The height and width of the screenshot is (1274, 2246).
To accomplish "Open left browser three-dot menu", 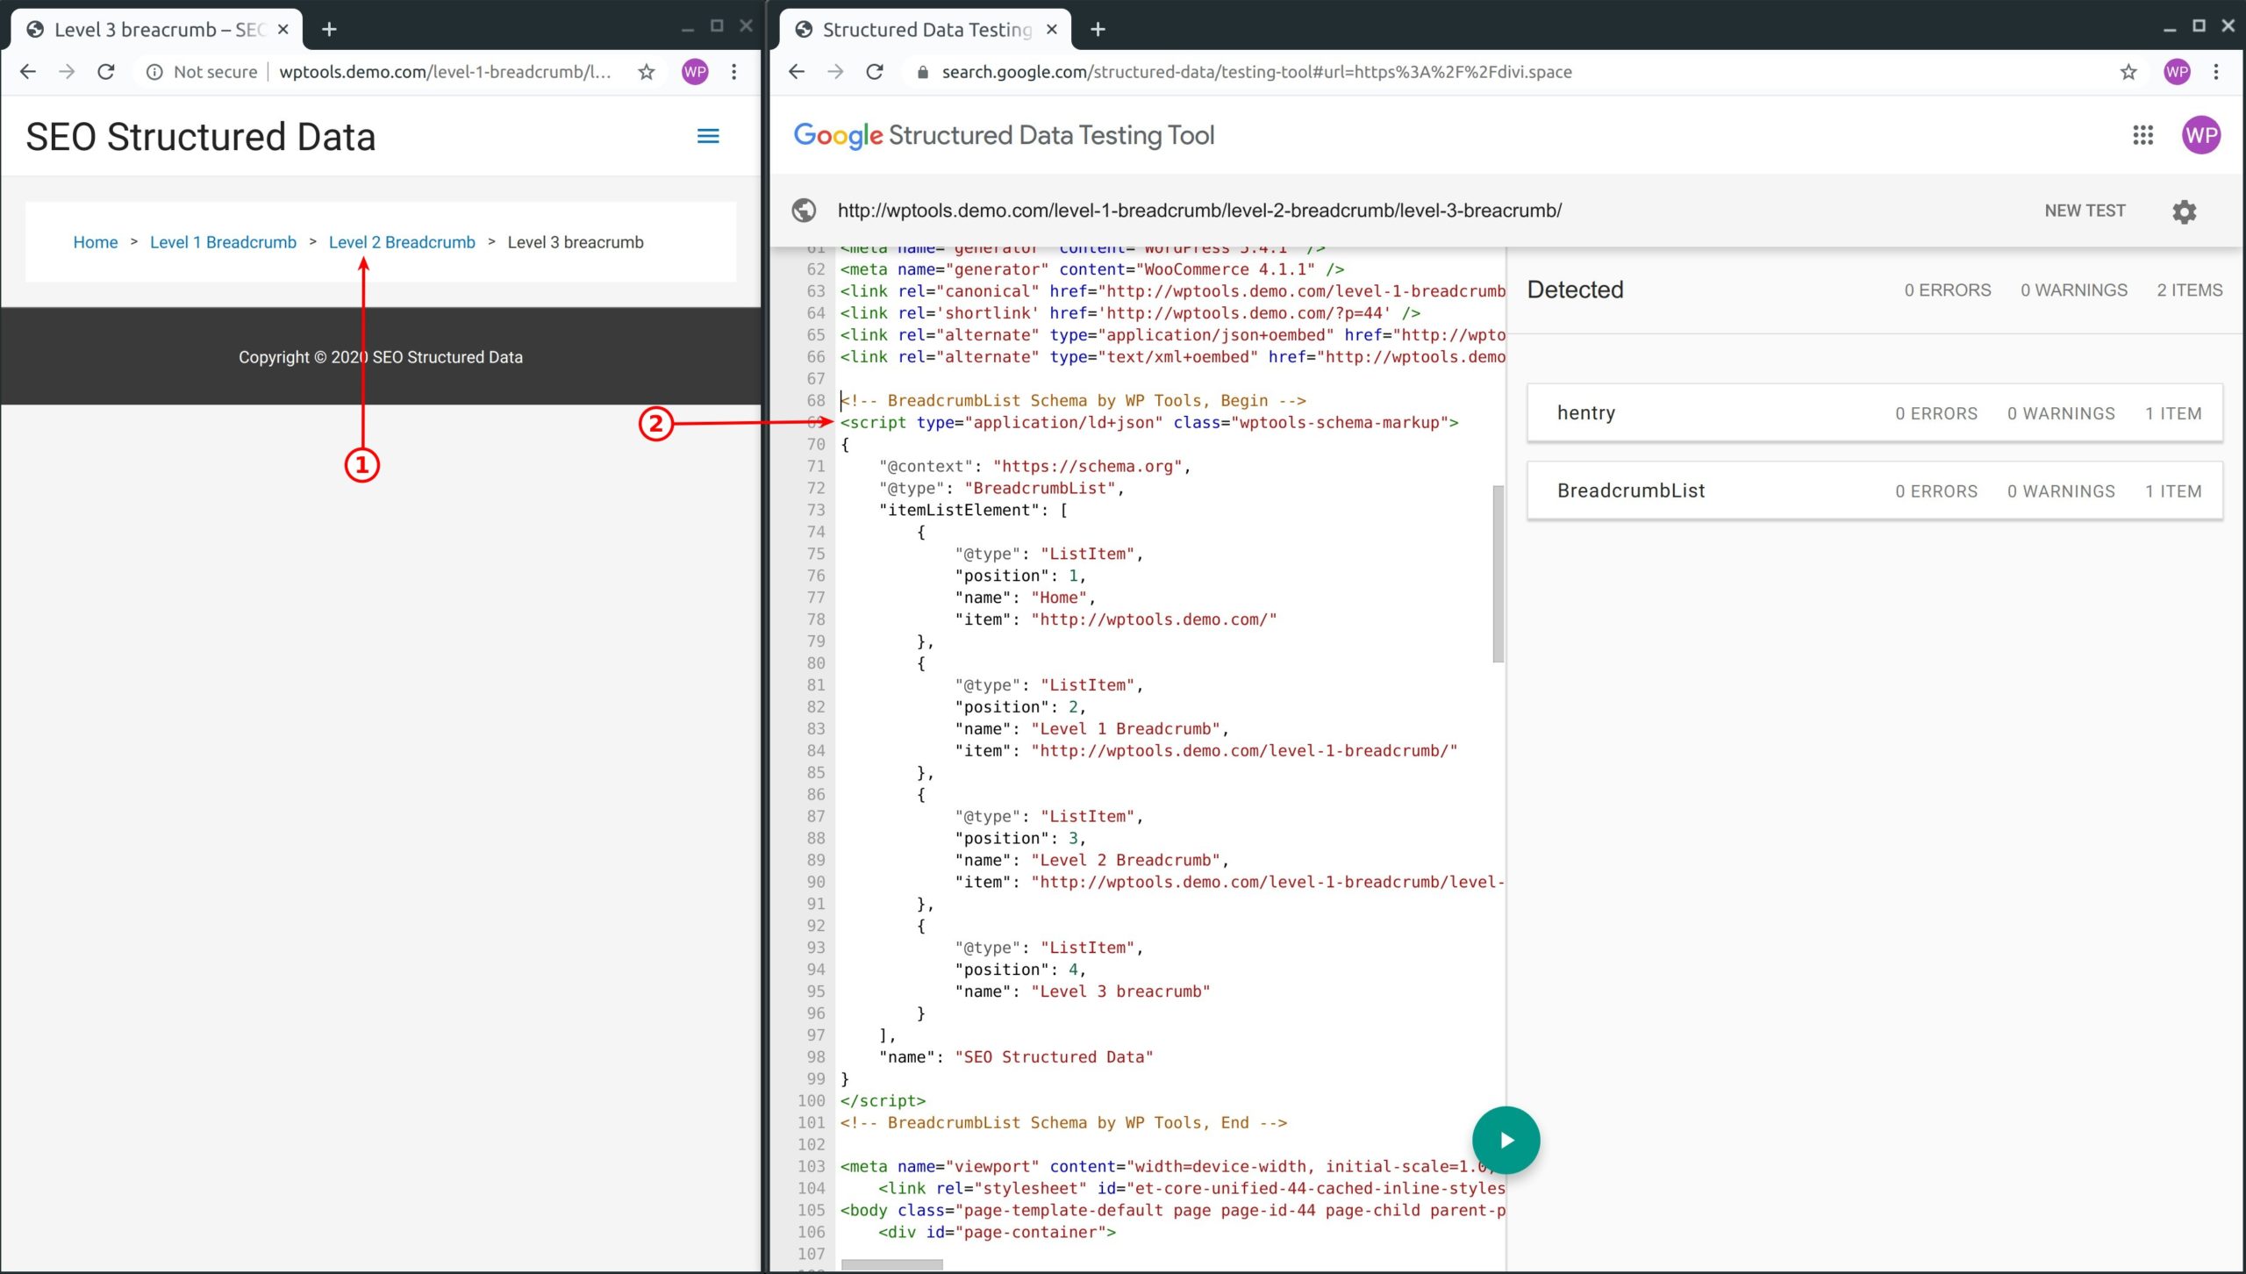I will (x=734, y=72).
